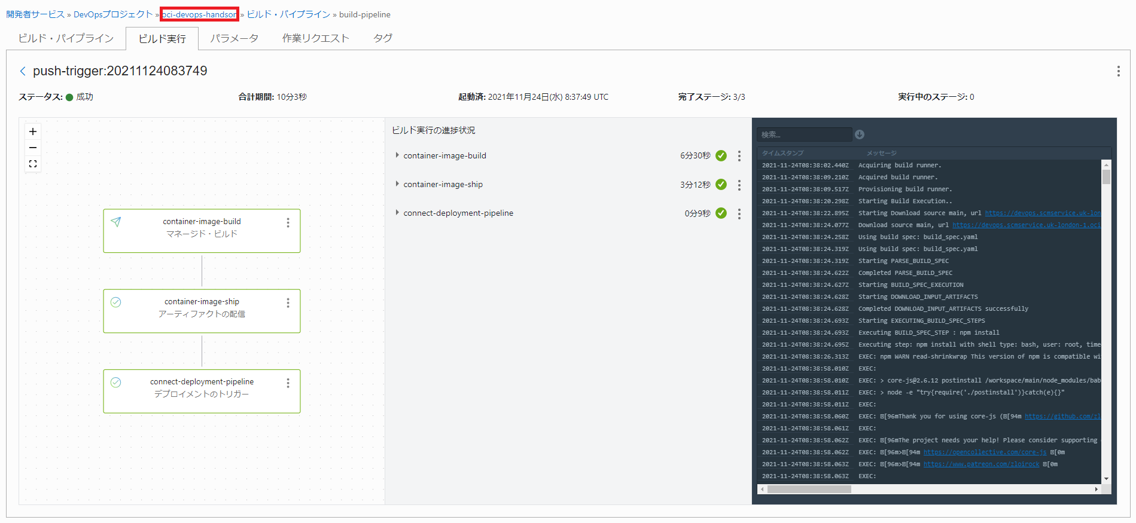Click the log download arrow icon
Image resolution: width=1136 pixels, height=523 pixels.
860,134
